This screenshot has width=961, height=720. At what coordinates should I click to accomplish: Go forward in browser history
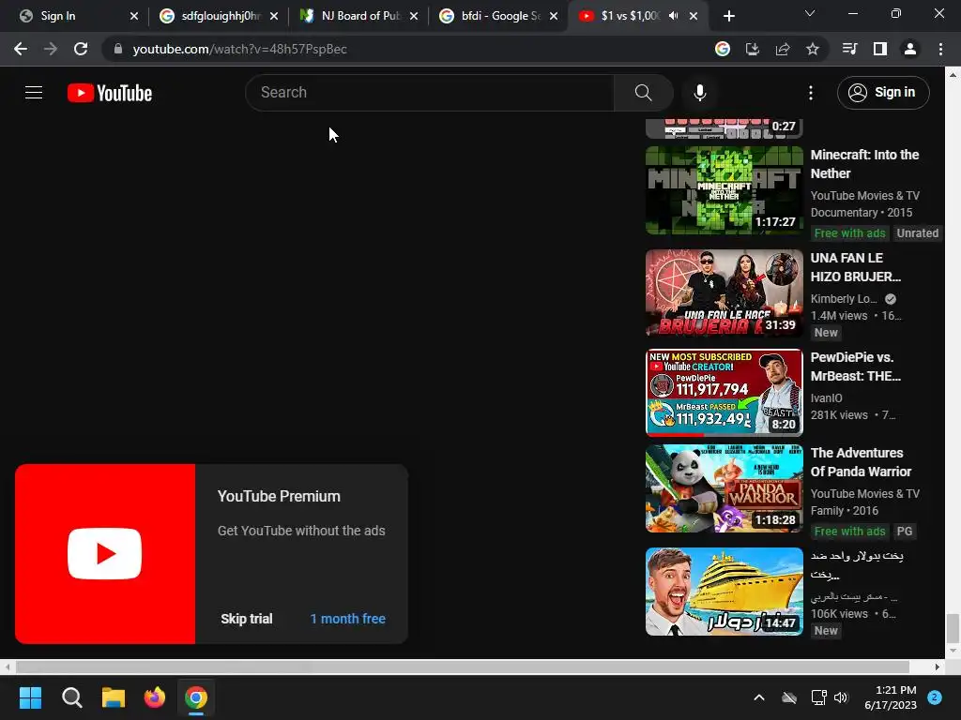[51, 49]
